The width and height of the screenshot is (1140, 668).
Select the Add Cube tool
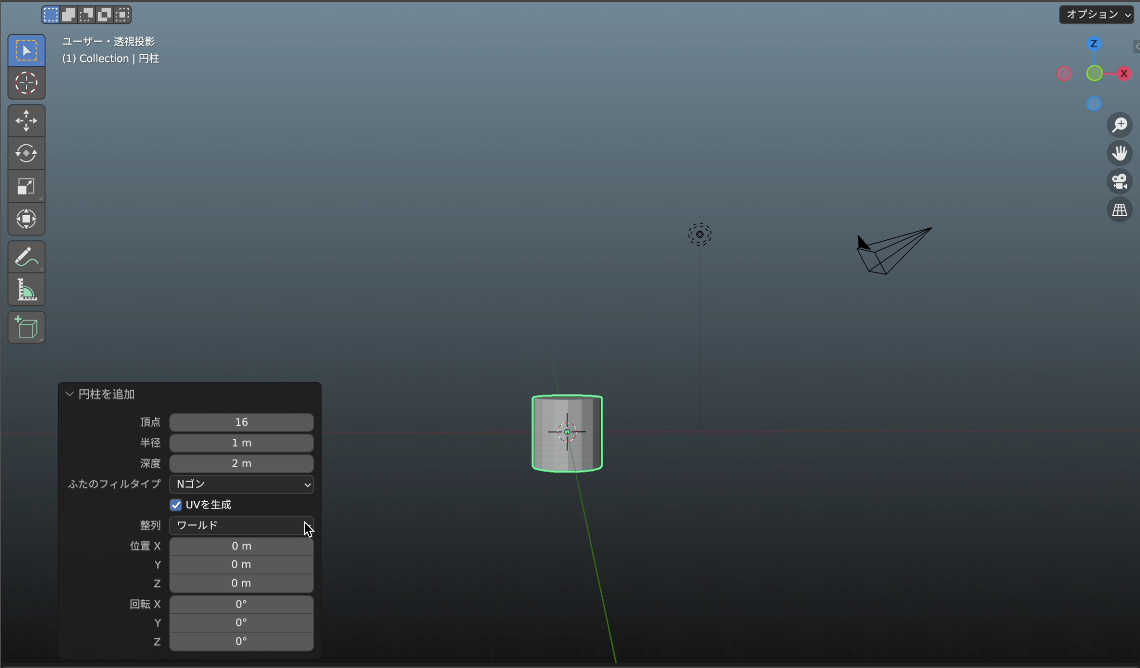pos(26,327)
